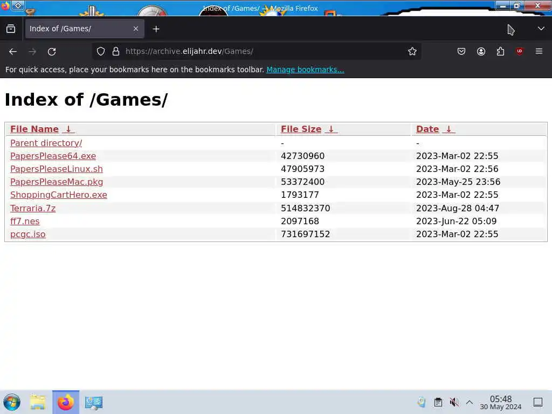Click the address bar URL

(189, 51)
